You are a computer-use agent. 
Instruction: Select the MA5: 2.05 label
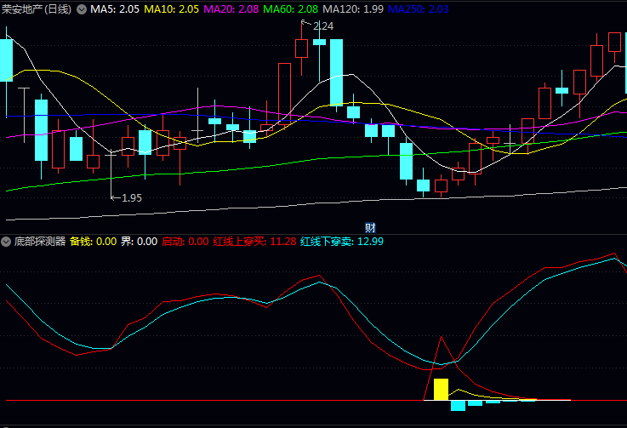pos(115,9)
